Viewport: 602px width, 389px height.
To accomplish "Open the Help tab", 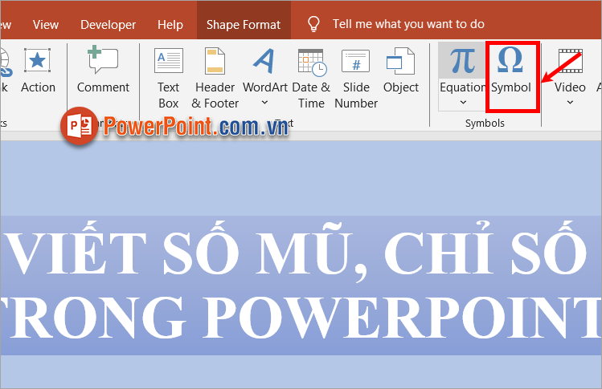I will [170, 25].
